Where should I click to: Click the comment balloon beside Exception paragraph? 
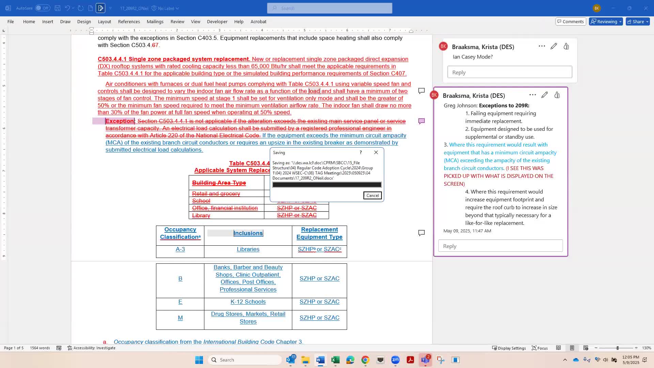tap(421, 121)
